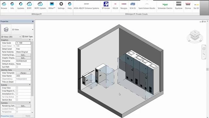209x118 pixels.
Task: Open Schneider Electric private cloud
Action: pos(165,6)
